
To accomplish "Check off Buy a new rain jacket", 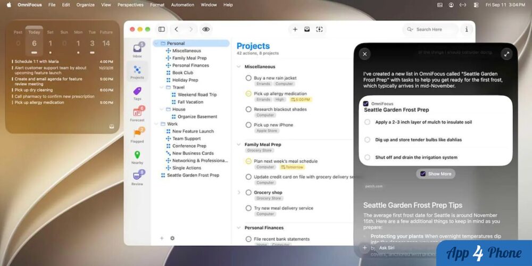I will tap(248, 78).
